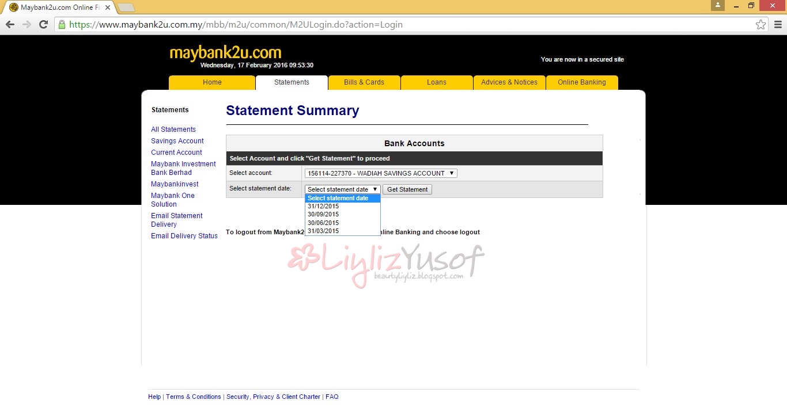Viewport: 787px width, 419px height.
Task: Open the Chrome hamburger menu
Action: pyautogui.click(x=778, y=25)
